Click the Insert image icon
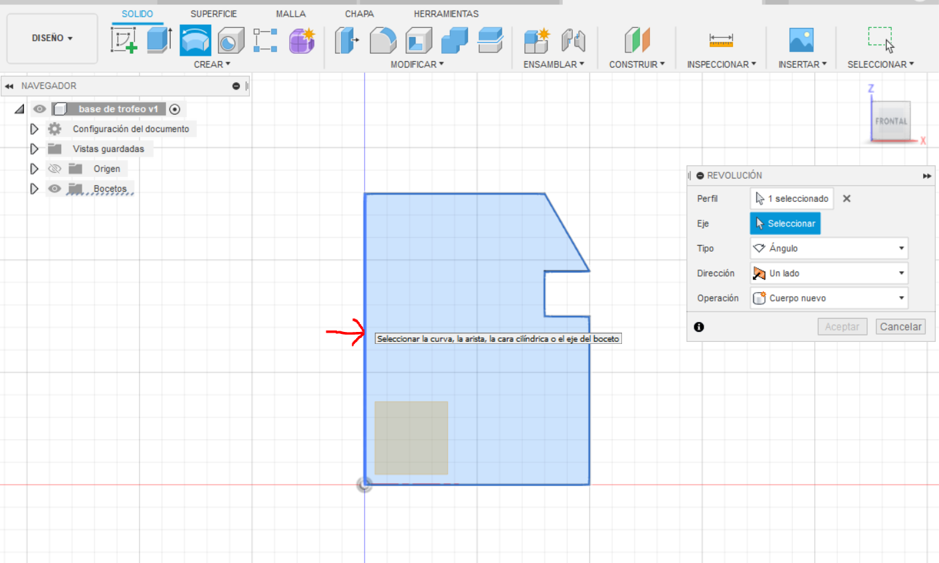Image resolution: width=939 pixels, height=563 pixels. coord(801,40)
